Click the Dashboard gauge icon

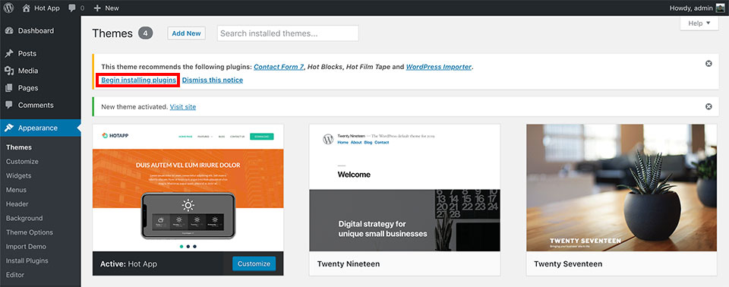[9, 30]
